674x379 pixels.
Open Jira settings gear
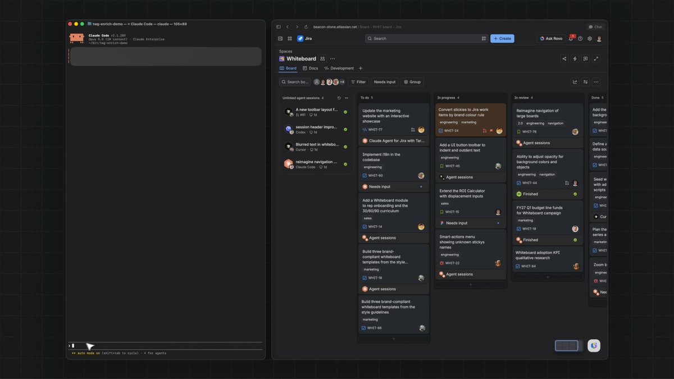click(x=590, y=39)
